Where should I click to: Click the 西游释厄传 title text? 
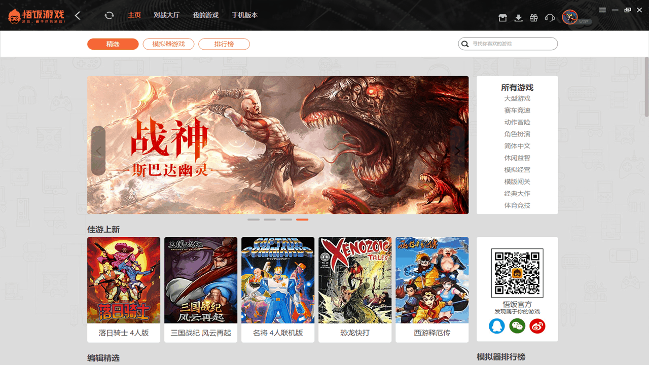(432, 333)
